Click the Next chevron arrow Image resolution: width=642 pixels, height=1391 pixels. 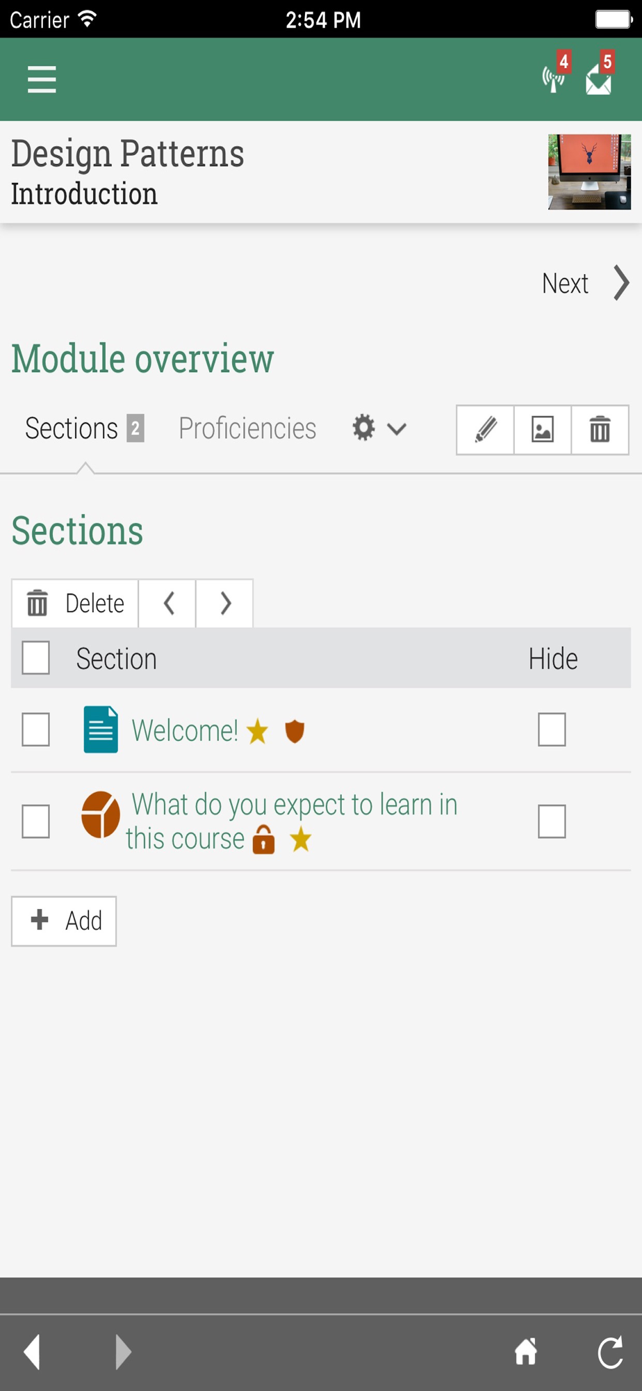point(621,283)
